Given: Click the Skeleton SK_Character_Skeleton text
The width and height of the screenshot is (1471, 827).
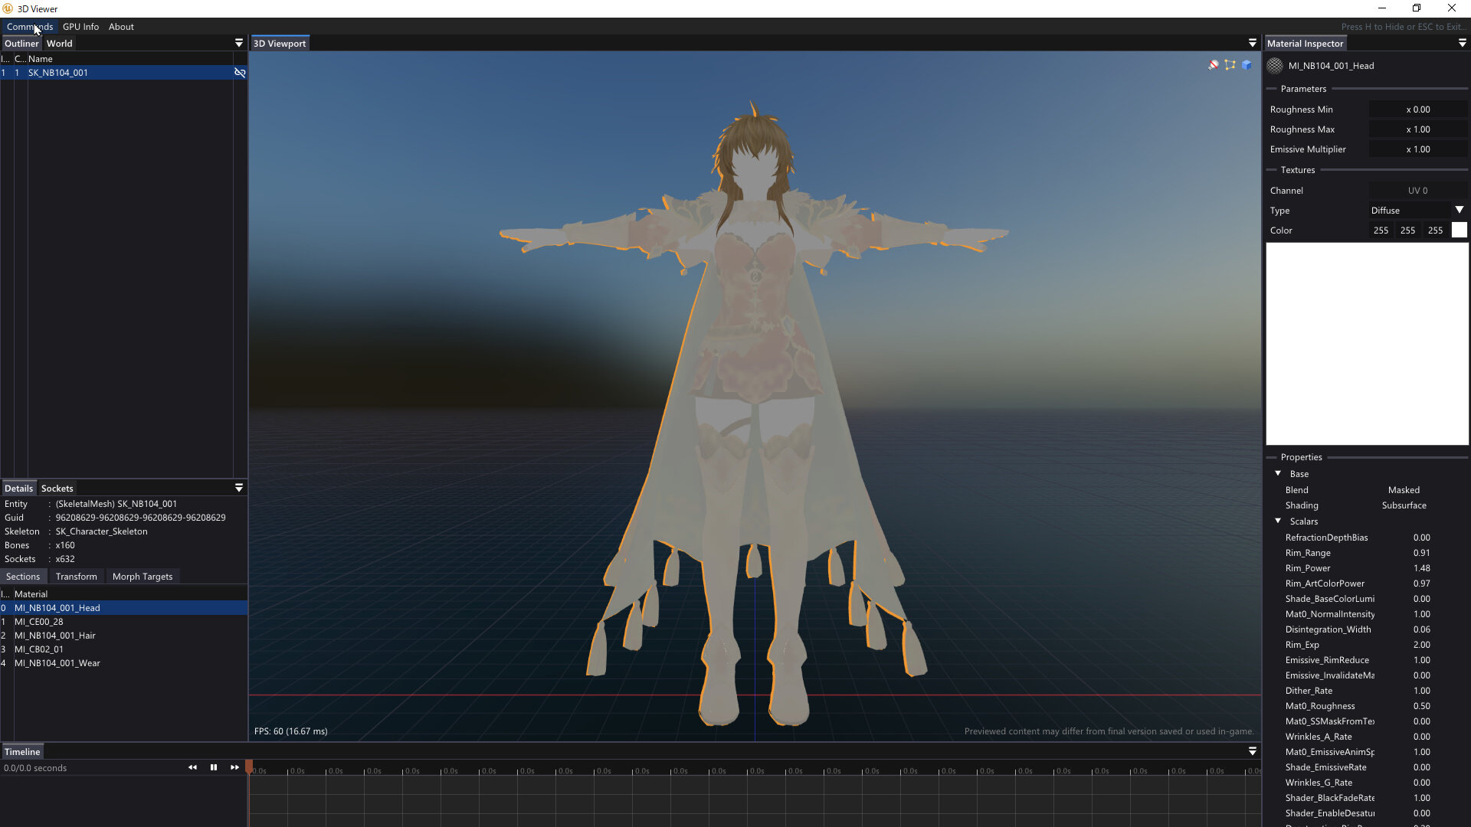Looking at the screenshot, I should (101, 531).
